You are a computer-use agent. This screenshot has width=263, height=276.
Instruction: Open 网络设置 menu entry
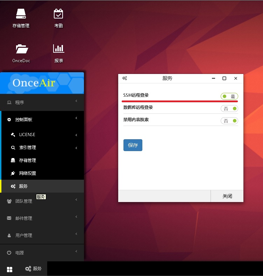pyautogui.click(x=43, y=173)
